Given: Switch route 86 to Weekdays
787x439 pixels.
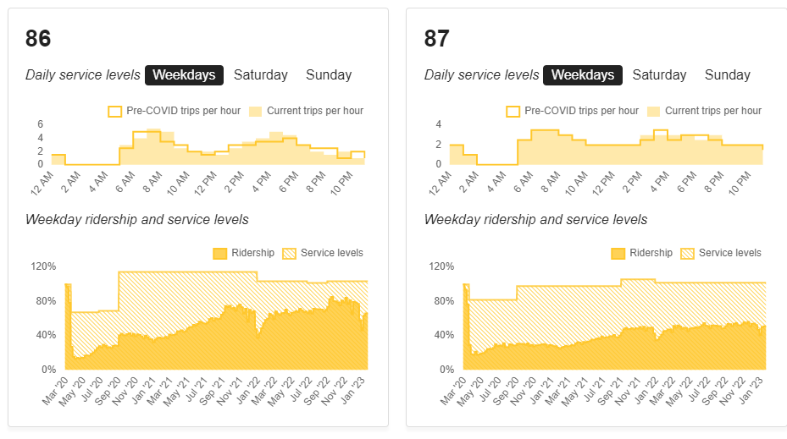Looking at the screenshot, I should coord(184,75).
